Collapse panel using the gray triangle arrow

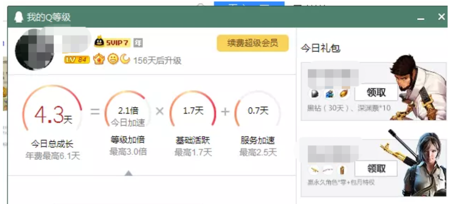(128, 173)
